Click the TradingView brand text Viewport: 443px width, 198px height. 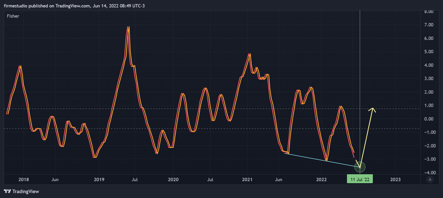(26, 191)
